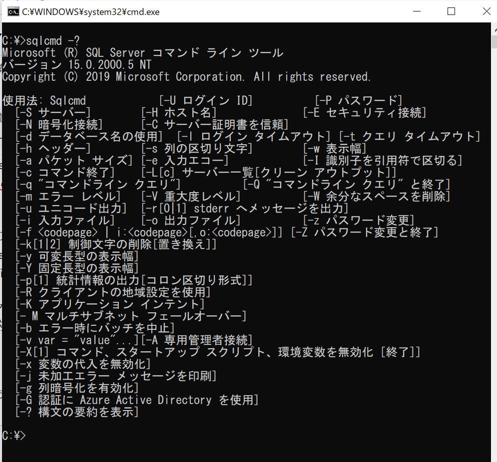
Task: Close the Command Prompt window
Action: (487, 11)
